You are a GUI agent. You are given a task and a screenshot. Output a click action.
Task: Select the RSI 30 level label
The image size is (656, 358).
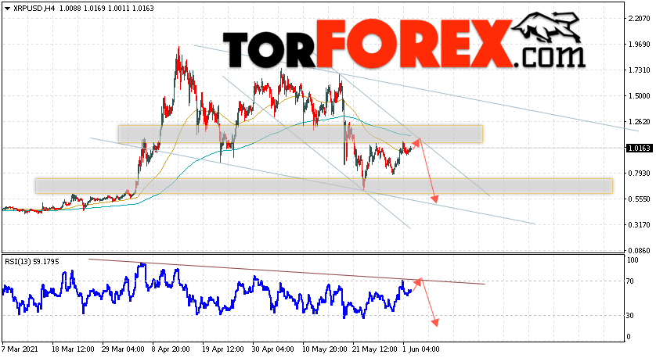coord(630,316)
